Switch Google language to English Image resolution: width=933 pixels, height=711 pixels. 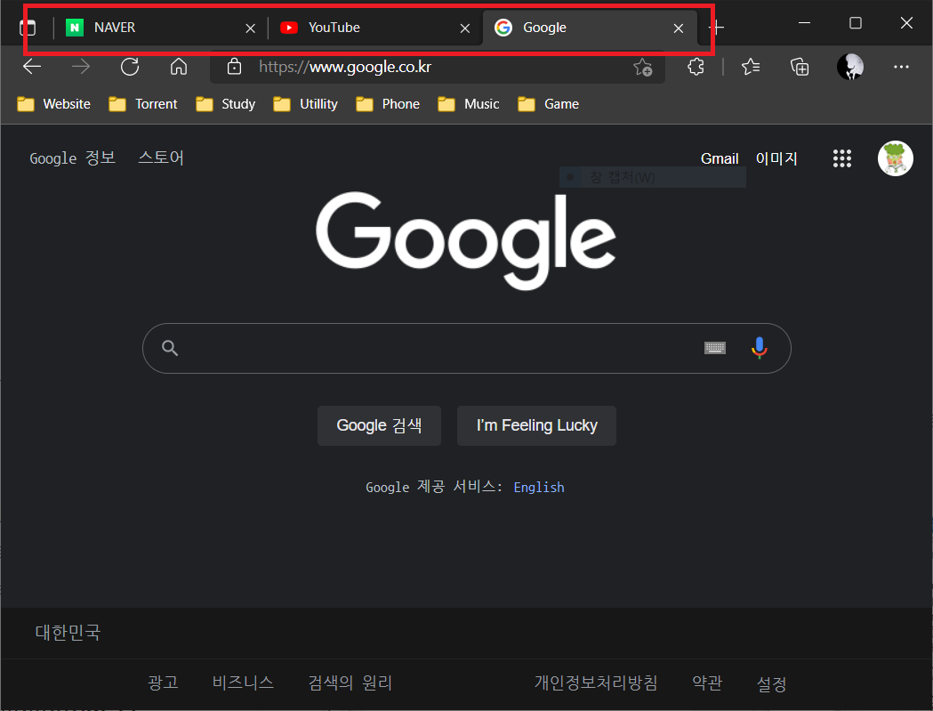[538, 487]
